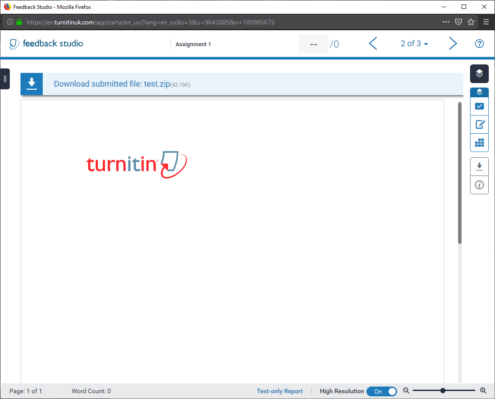
Task: Open the QuickMarks checkmark panel
Action: [x=479, y=106]
